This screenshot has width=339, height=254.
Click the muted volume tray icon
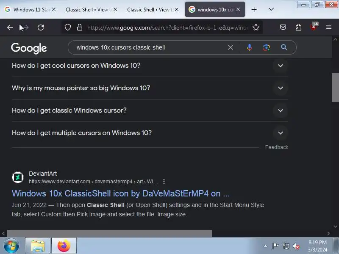pyautogui.click(x=296, y=246)
